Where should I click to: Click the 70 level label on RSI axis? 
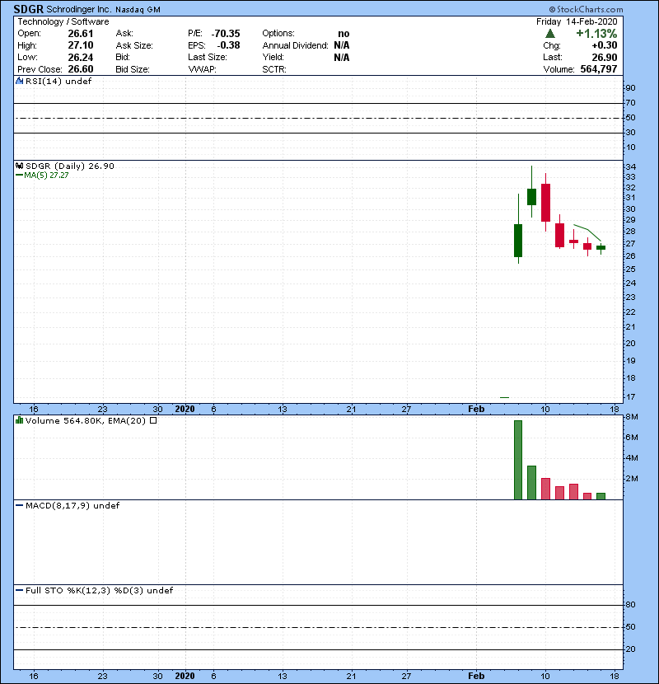[631, 103]
